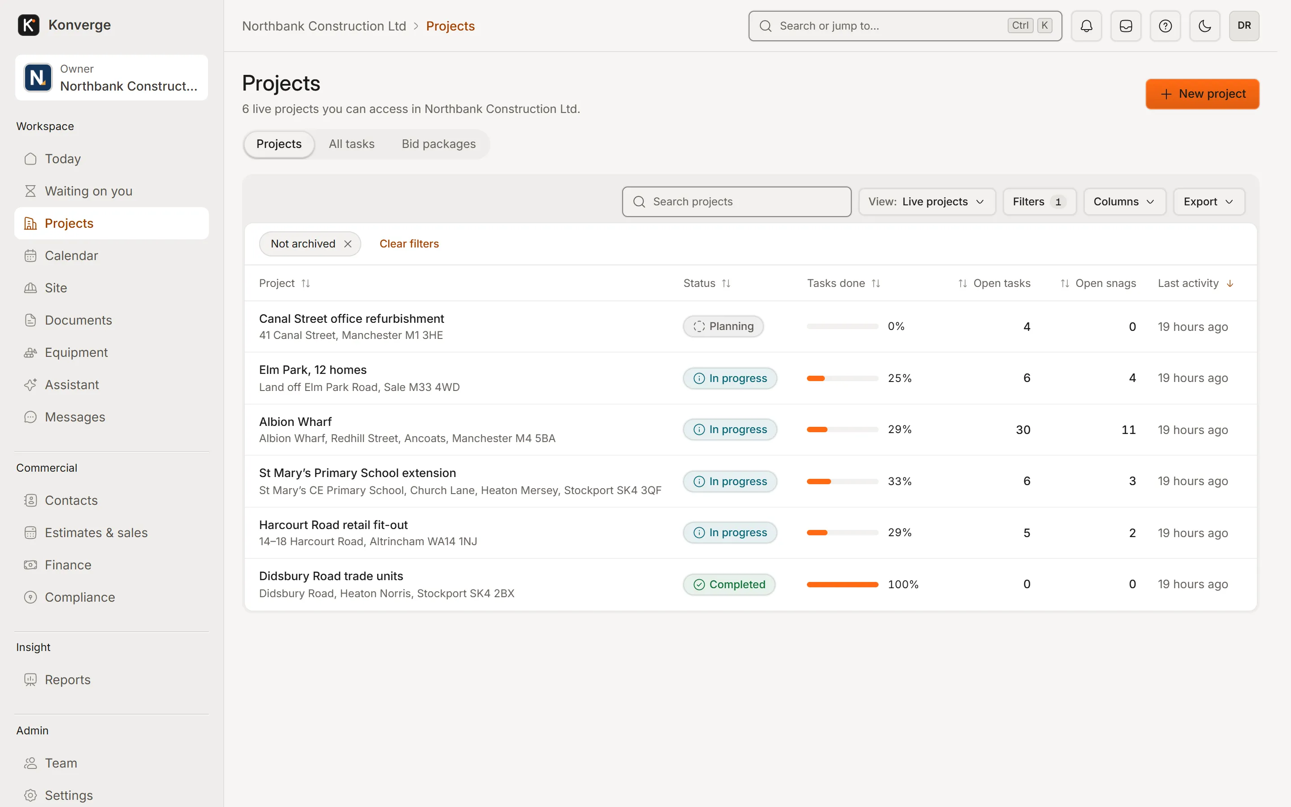
Task: Open Documents in sidebar
Action: pyautogui.click(x=112, y=320)
